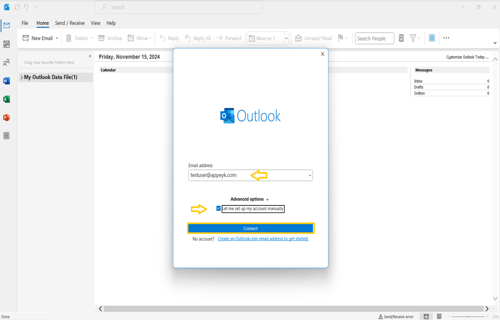Open the Delete dropdown arrow
Image resolution: width=500 pixels, height=320 pixels.
coord(92,38)
